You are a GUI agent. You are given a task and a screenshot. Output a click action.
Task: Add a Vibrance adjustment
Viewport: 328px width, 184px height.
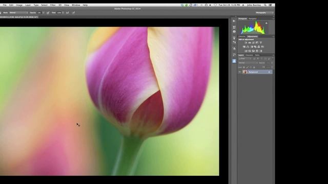[261, 43]
